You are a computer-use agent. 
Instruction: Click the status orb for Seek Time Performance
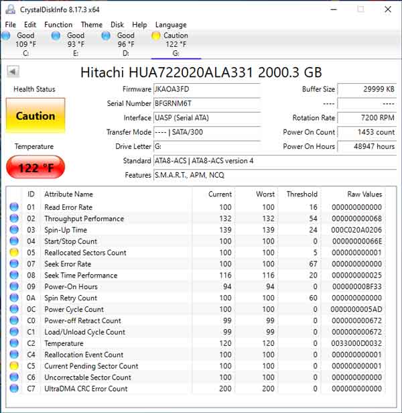14,275
